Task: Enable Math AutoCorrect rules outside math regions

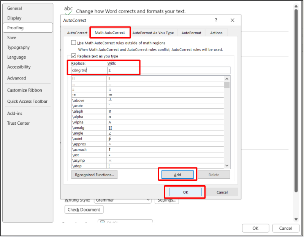Action: [74, 43]
